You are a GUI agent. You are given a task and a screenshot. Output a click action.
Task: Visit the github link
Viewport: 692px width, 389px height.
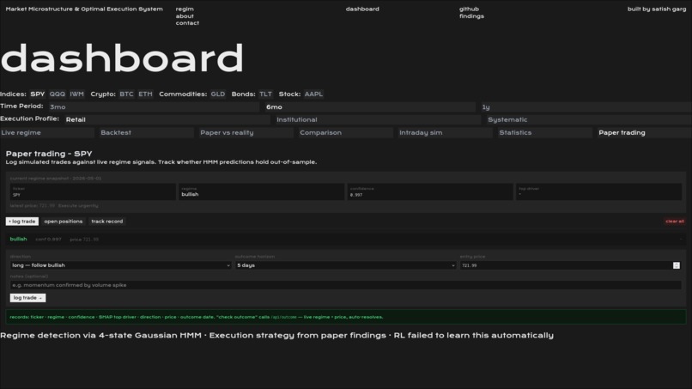click(469, 9)
